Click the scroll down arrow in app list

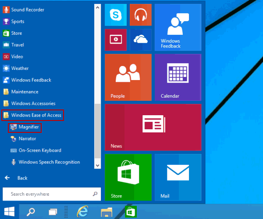tap(98, 165)
